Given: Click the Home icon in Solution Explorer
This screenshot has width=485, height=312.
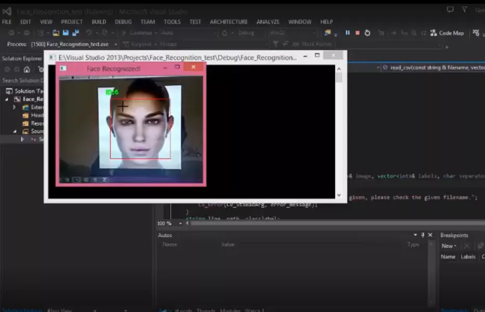Looking at the screenshot, I should tap(27, 69).
